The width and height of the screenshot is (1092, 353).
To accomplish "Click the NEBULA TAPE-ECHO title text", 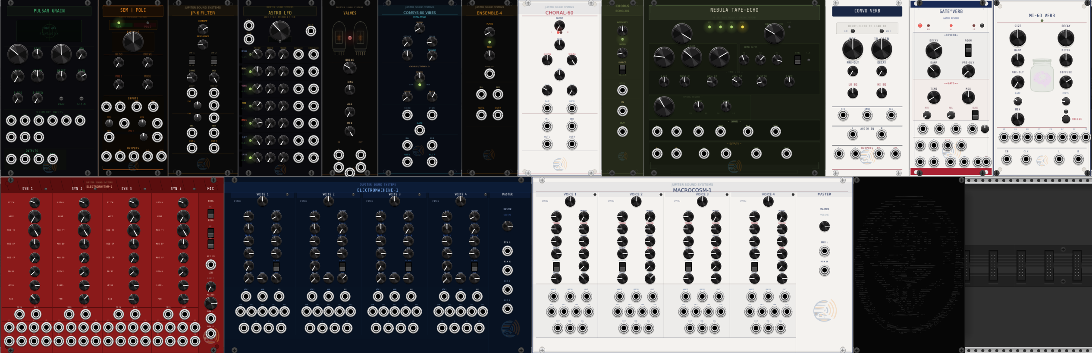I will pyautogui.click(x=734, y=10).
